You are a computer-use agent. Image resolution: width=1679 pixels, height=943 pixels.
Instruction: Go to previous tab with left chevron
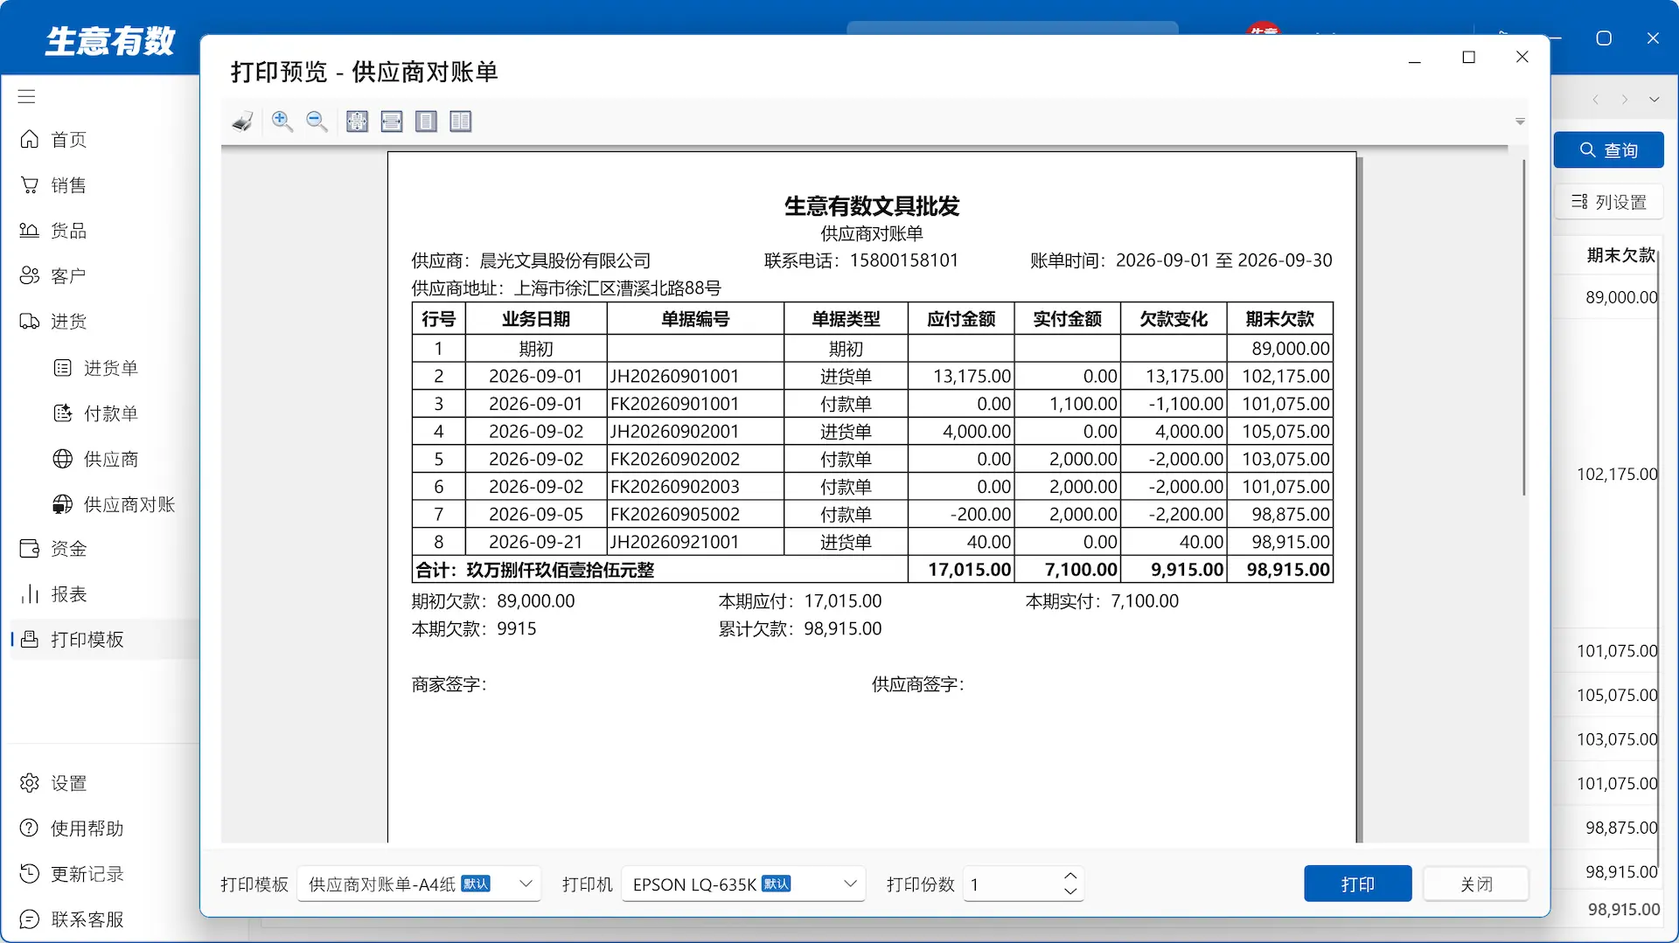[1596, 100]
